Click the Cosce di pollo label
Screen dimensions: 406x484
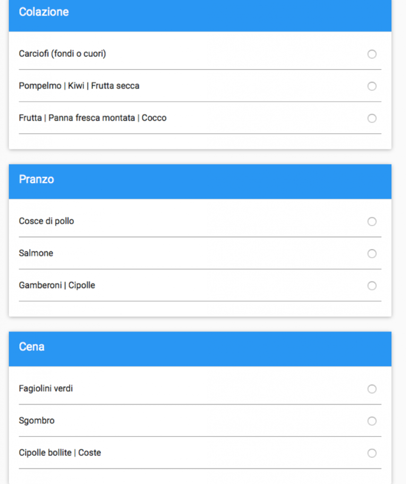(x=46, y=221)
